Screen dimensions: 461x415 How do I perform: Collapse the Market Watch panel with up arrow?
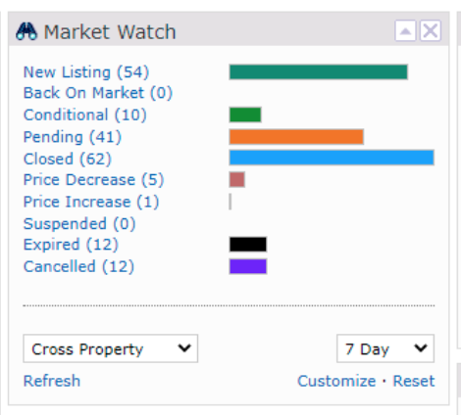point(405,31)
